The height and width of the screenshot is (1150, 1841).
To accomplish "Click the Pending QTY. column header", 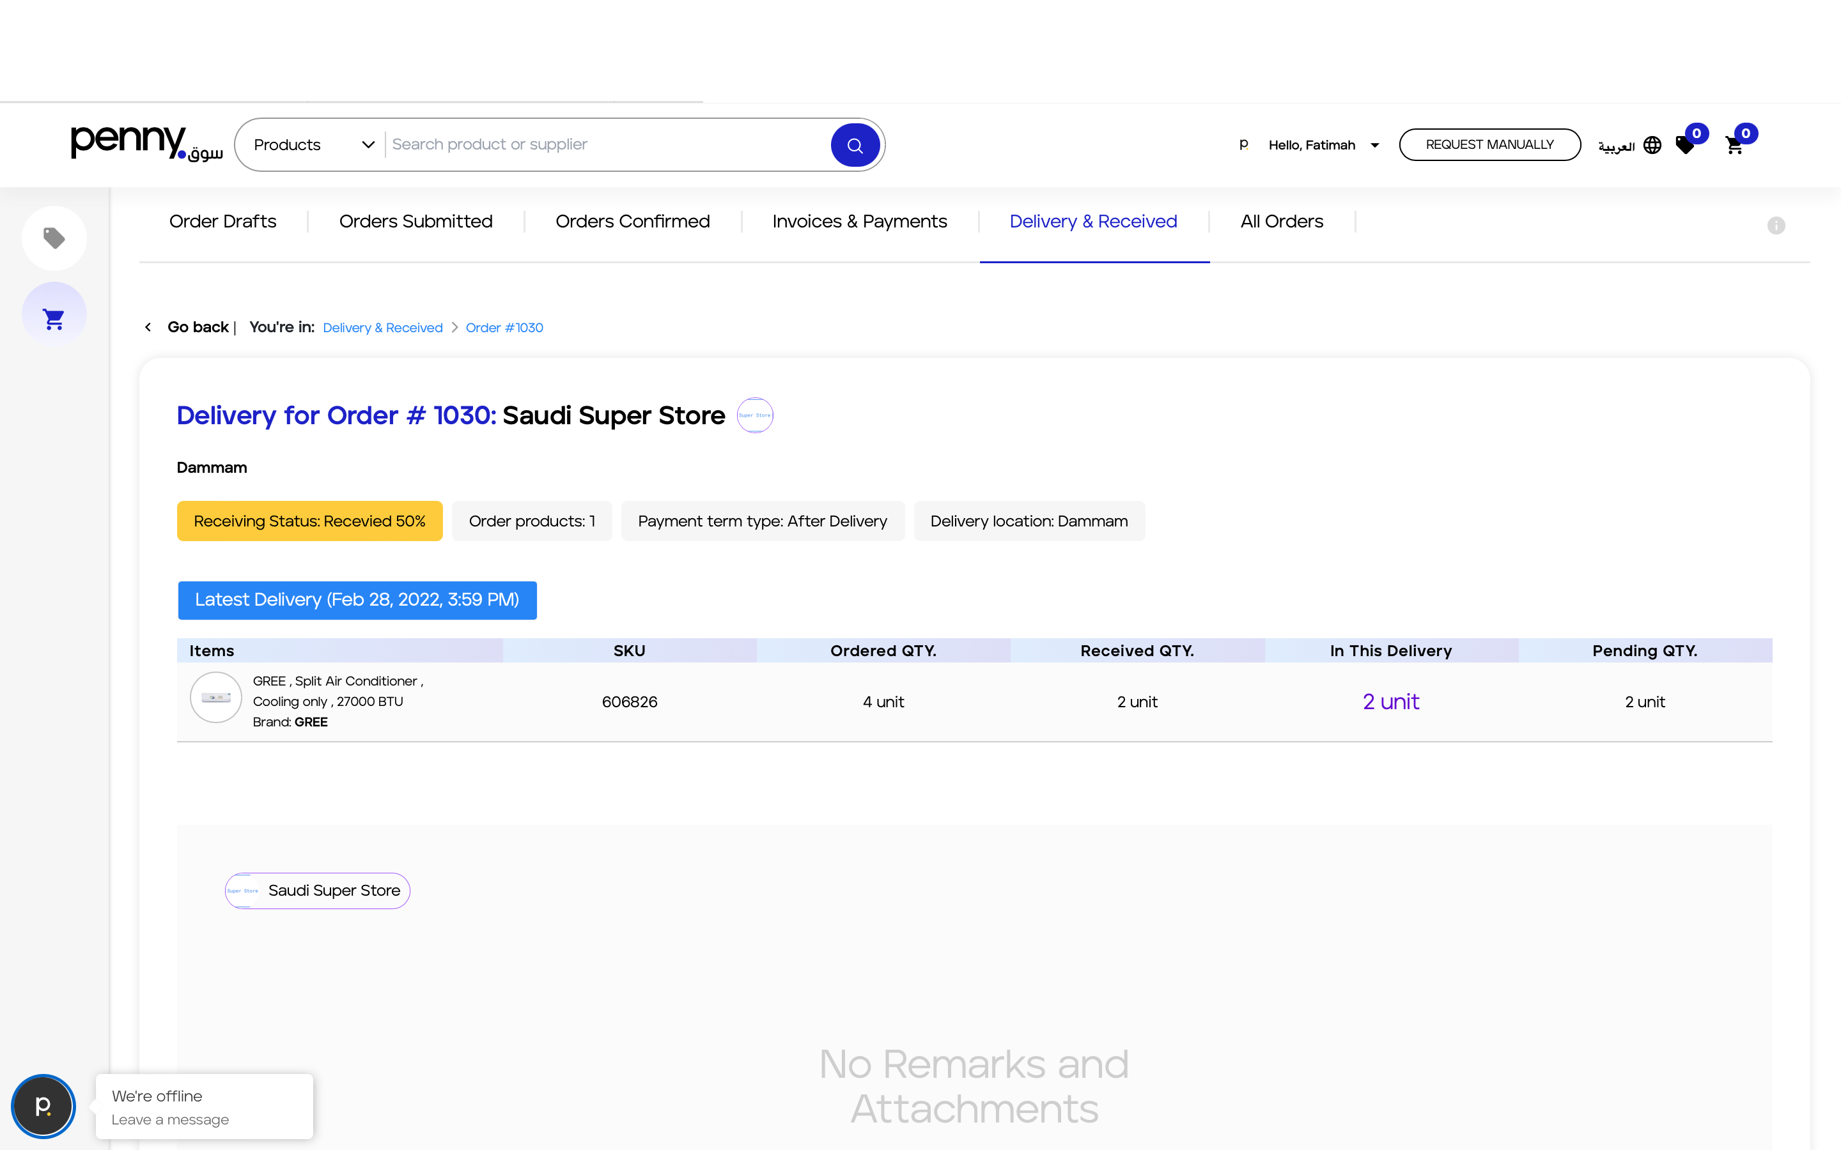I will [1645, 650].
